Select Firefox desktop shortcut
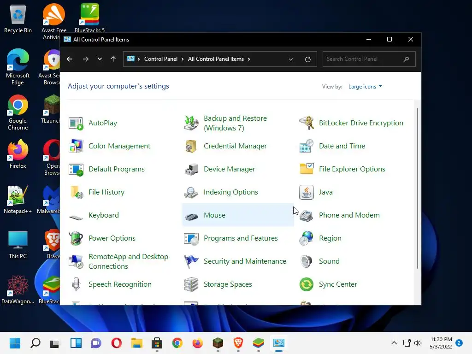 coord(18,154)
